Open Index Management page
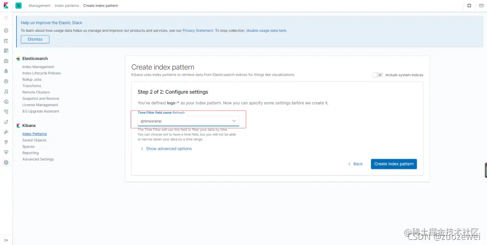Screen dimensions: 487x245 pos(38,67)
